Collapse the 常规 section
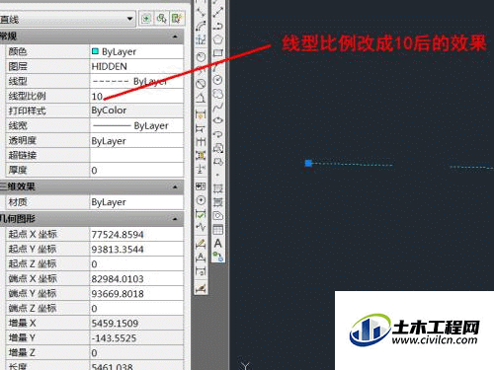Image resolution: width=494 pixels, height=370 pixels. [175, 37]
